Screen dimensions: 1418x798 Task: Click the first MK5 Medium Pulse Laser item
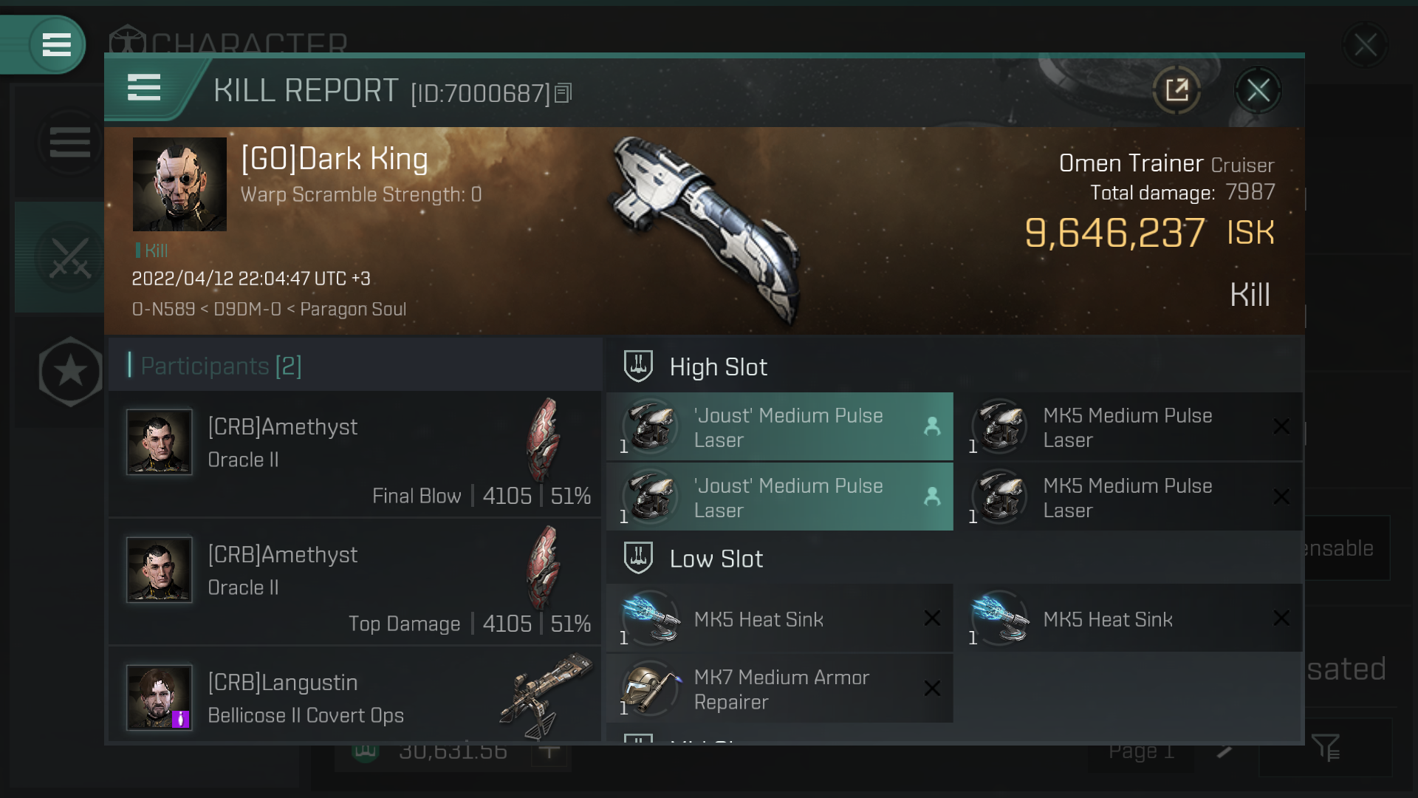coord(1129,427)
